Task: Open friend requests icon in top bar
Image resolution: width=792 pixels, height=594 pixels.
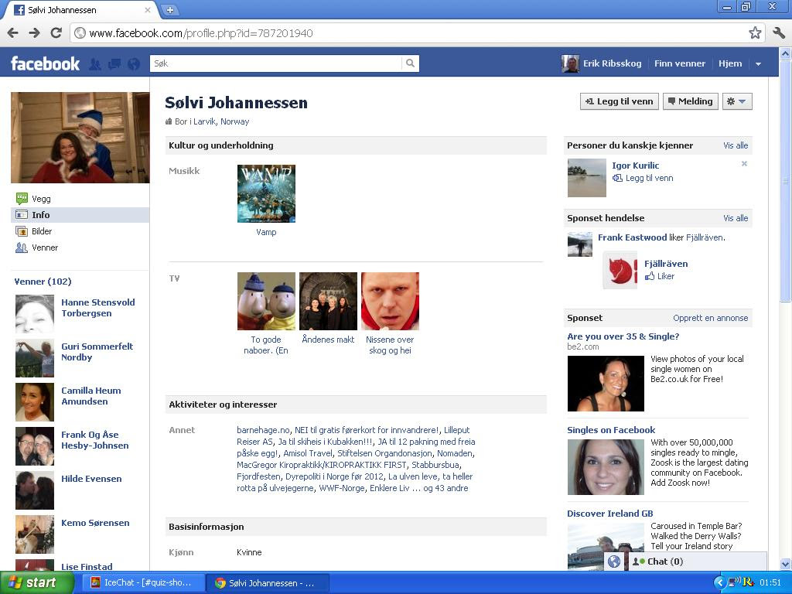Action: point(94,63)
